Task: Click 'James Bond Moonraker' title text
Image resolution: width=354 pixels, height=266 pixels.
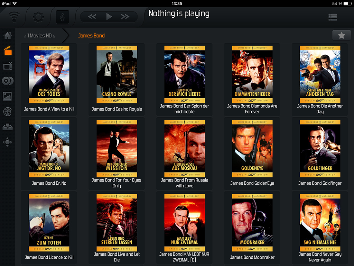Action: point(252,257)
